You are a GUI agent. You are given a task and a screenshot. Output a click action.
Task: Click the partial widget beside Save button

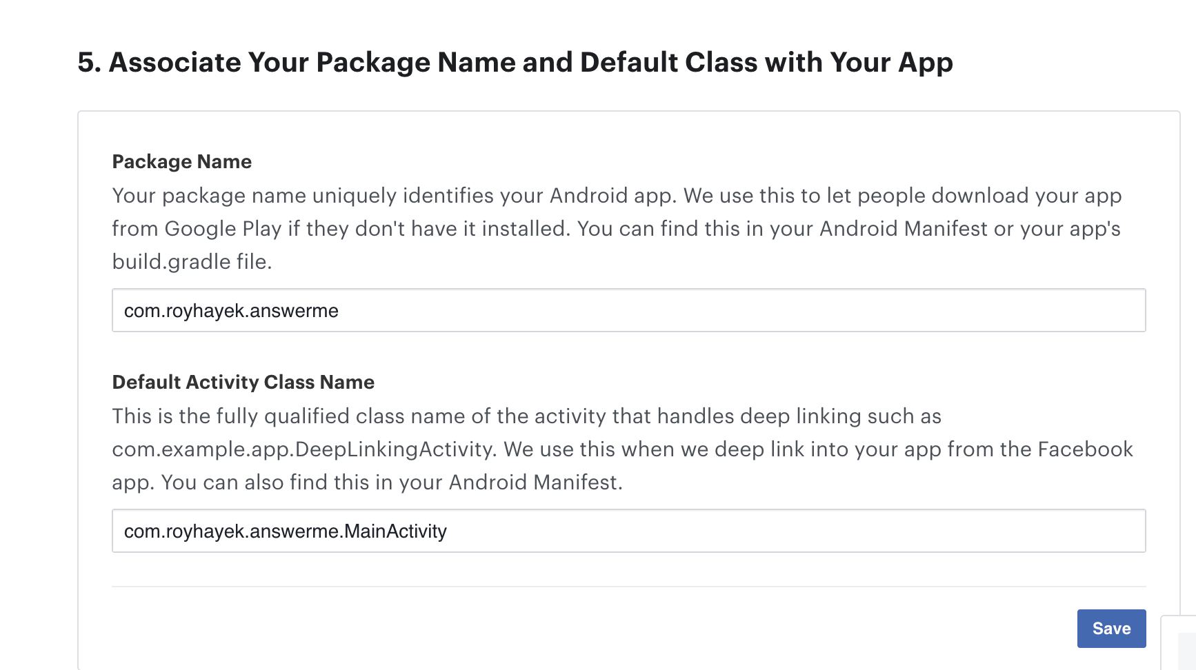(1179, 642)
